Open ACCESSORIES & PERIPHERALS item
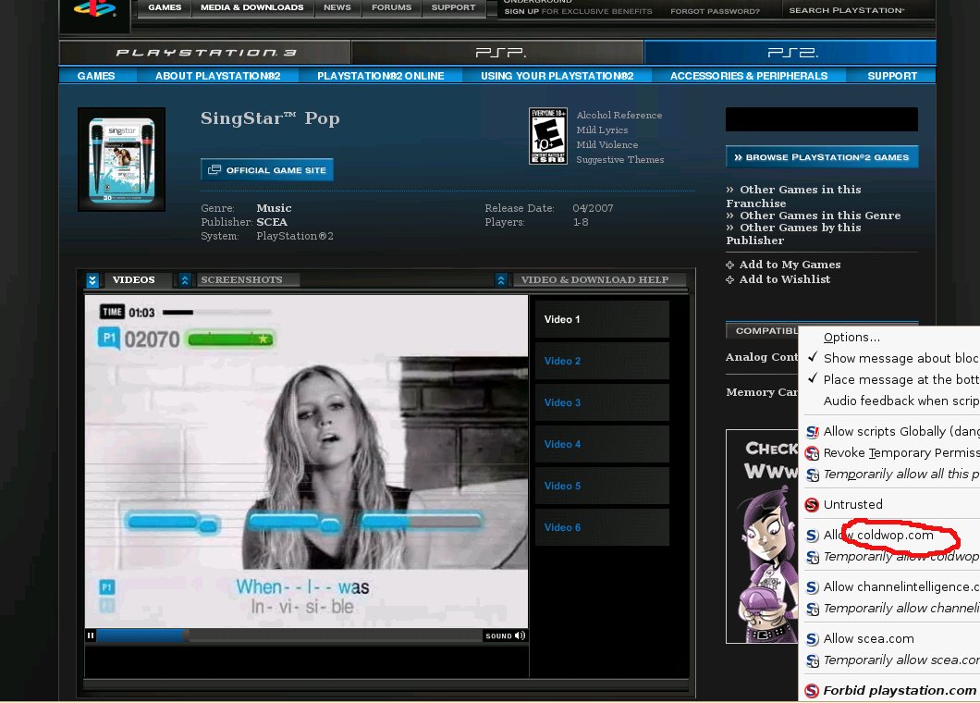980x703 pixels. (x=749, y=76)
